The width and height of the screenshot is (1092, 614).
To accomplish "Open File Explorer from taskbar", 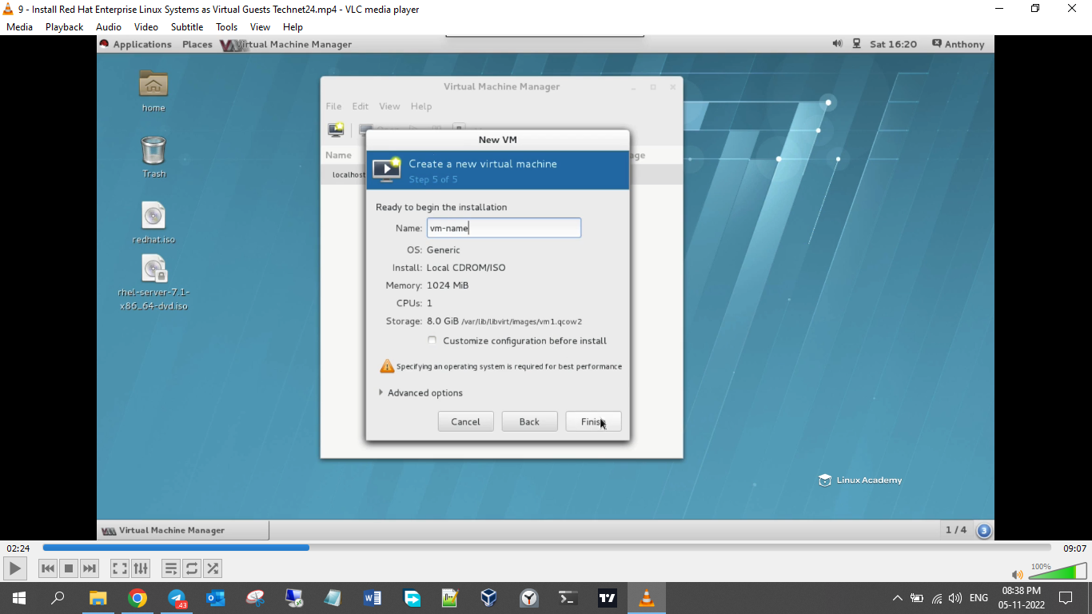I will pos(98,598).
